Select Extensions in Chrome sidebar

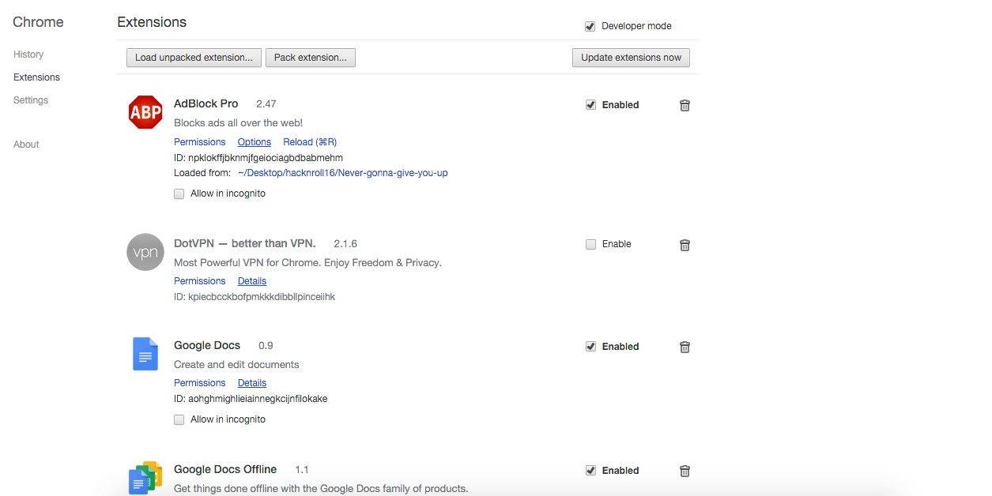pos(36,77)
